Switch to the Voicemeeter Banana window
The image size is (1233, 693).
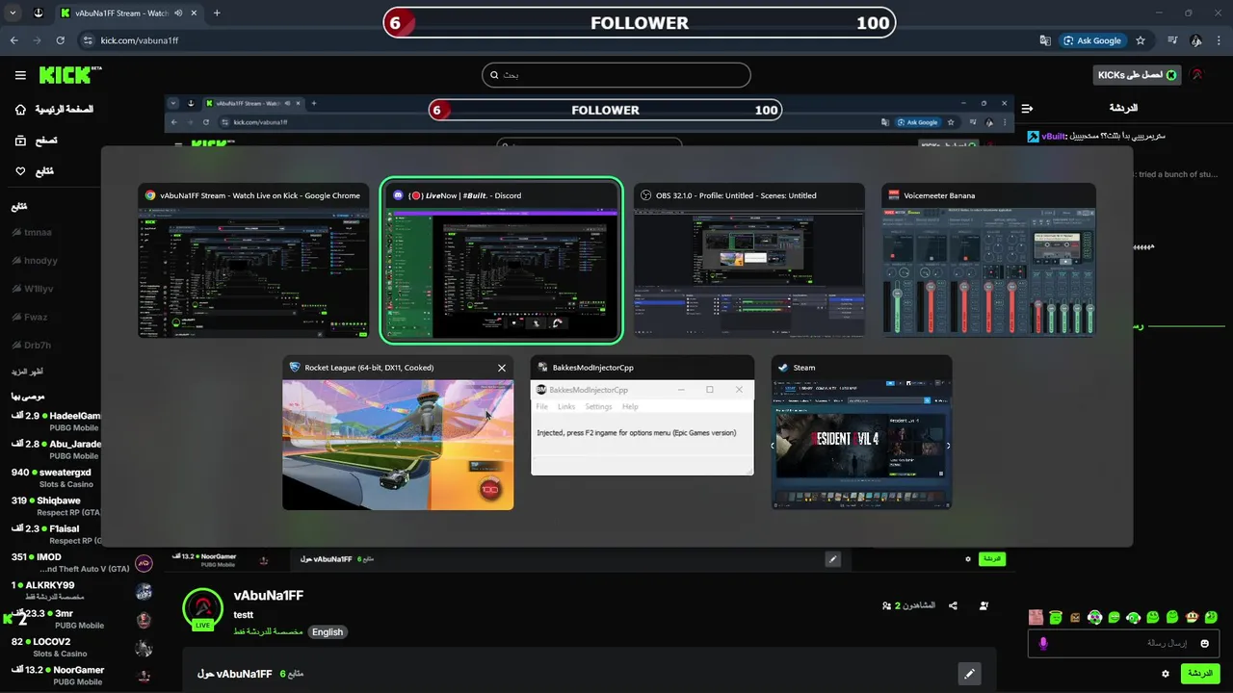pos(988,260)
